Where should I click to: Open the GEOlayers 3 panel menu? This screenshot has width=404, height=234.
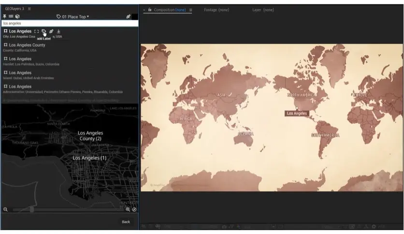[x=29, y=9]
